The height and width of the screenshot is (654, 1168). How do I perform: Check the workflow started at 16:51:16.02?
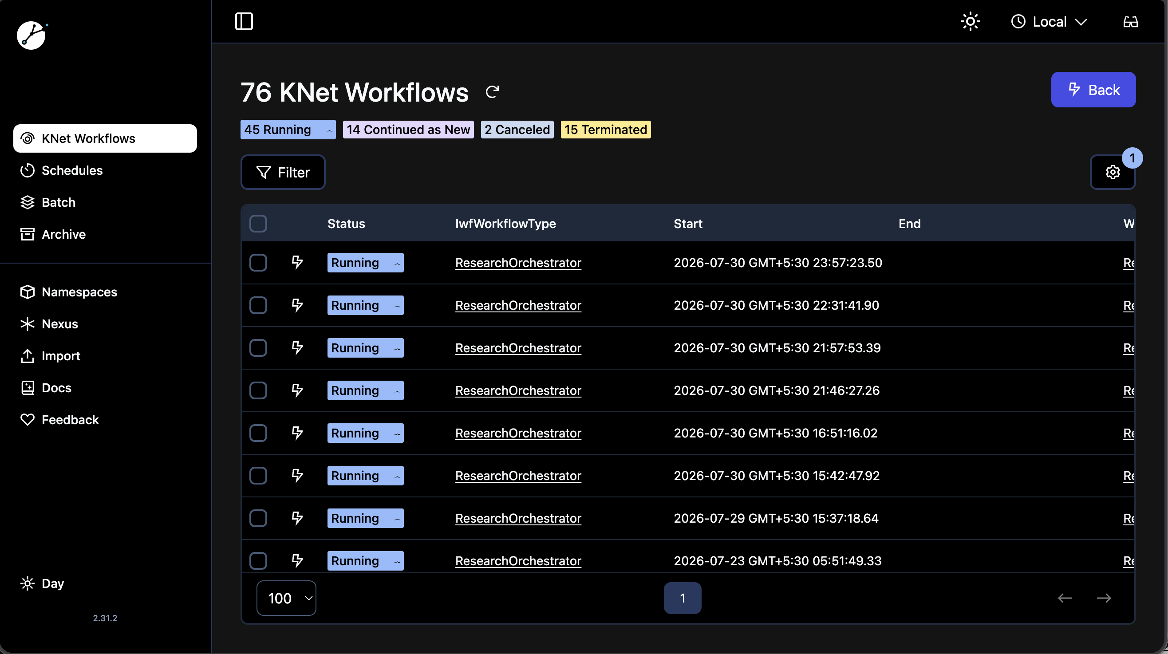point(258,433)
